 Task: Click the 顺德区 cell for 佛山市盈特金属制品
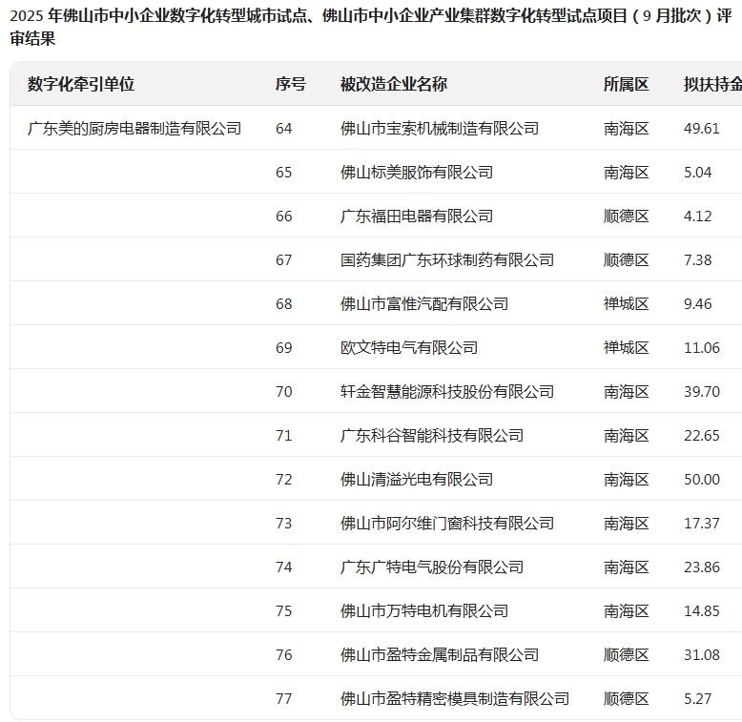626,654
